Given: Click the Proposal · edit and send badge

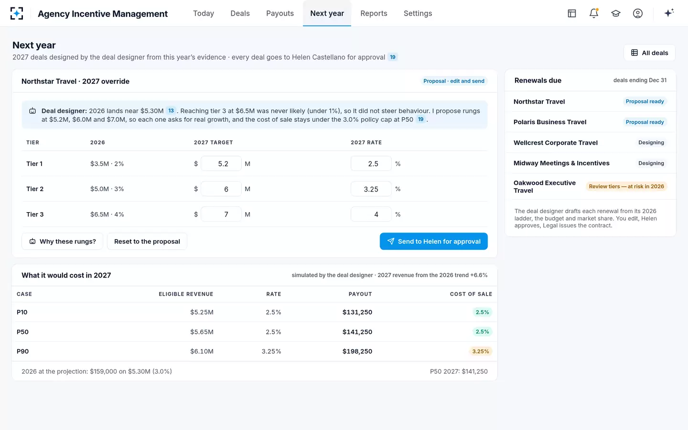Looking at the screenshot, I should pyautogui.click(x=454, y=81).
